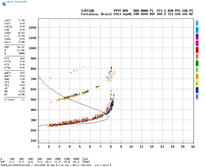Select the Fortaleza, Brasil station name
Screen dimensions: 206x167
tap(96, 14)
